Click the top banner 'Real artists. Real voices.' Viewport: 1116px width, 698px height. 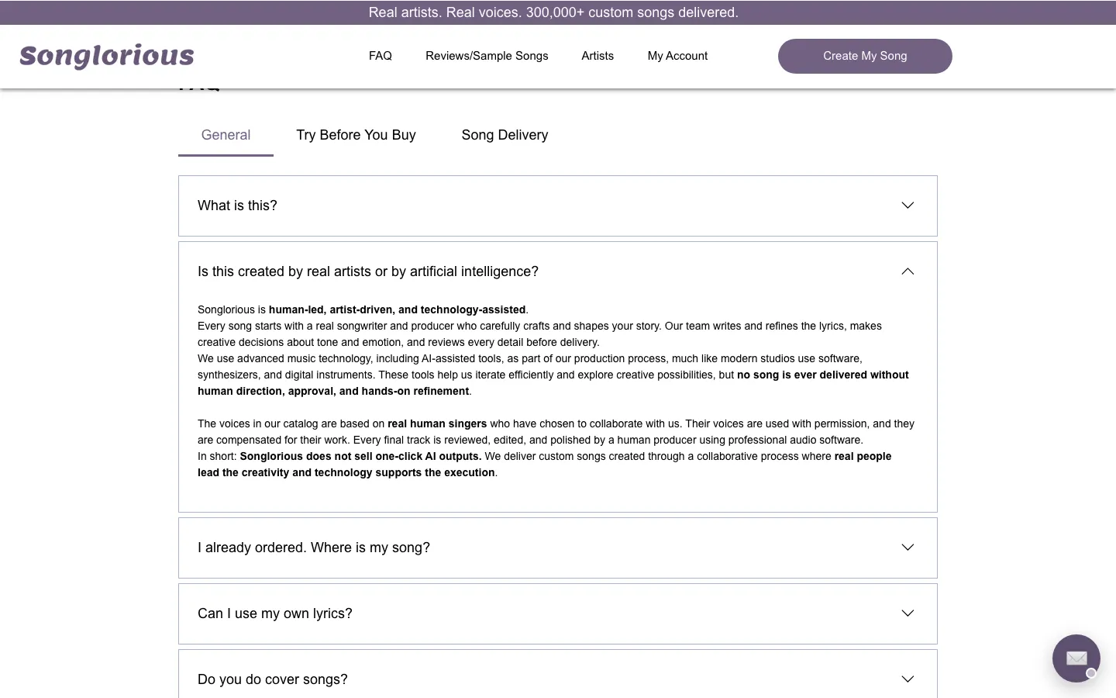coord(553,12)
